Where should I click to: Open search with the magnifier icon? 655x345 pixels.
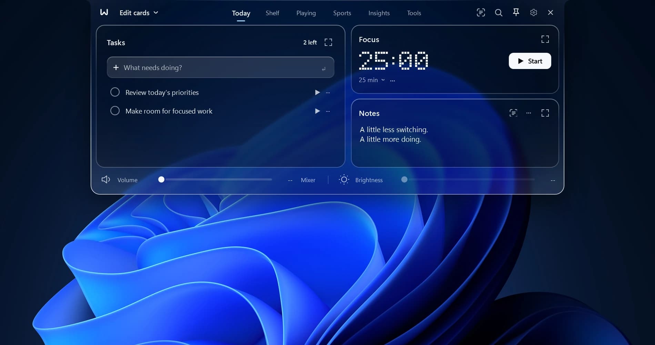[498, 12]
